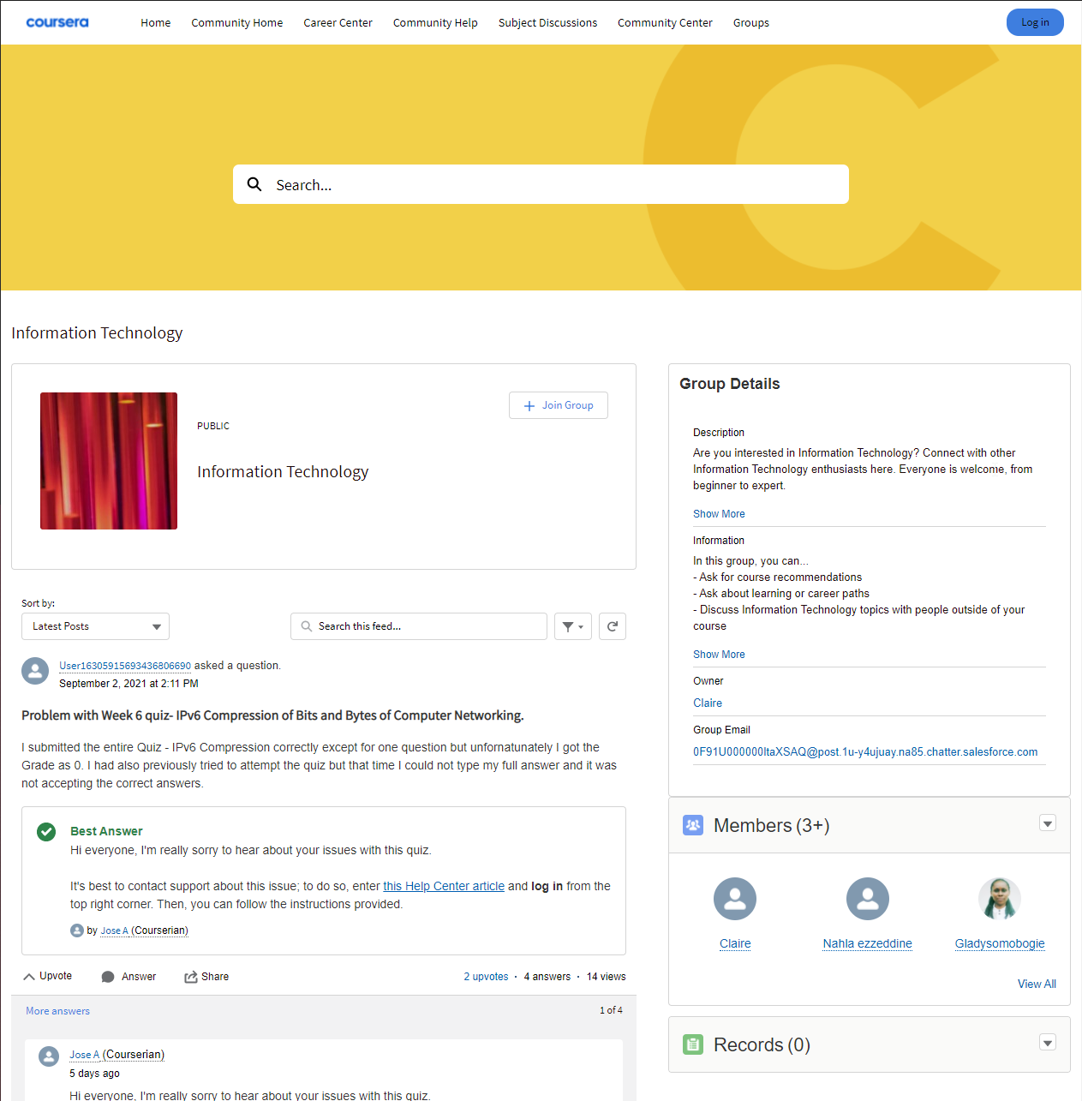Viewport: 1082px width, 1101px height.
Task: Click the upvote arrow icon
Action: tap(29, 977)
